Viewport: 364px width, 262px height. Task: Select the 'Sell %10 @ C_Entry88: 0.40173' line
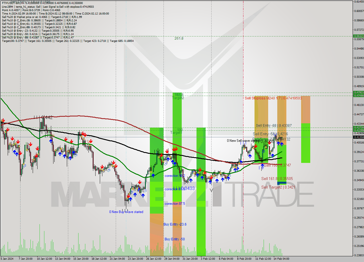38,27
